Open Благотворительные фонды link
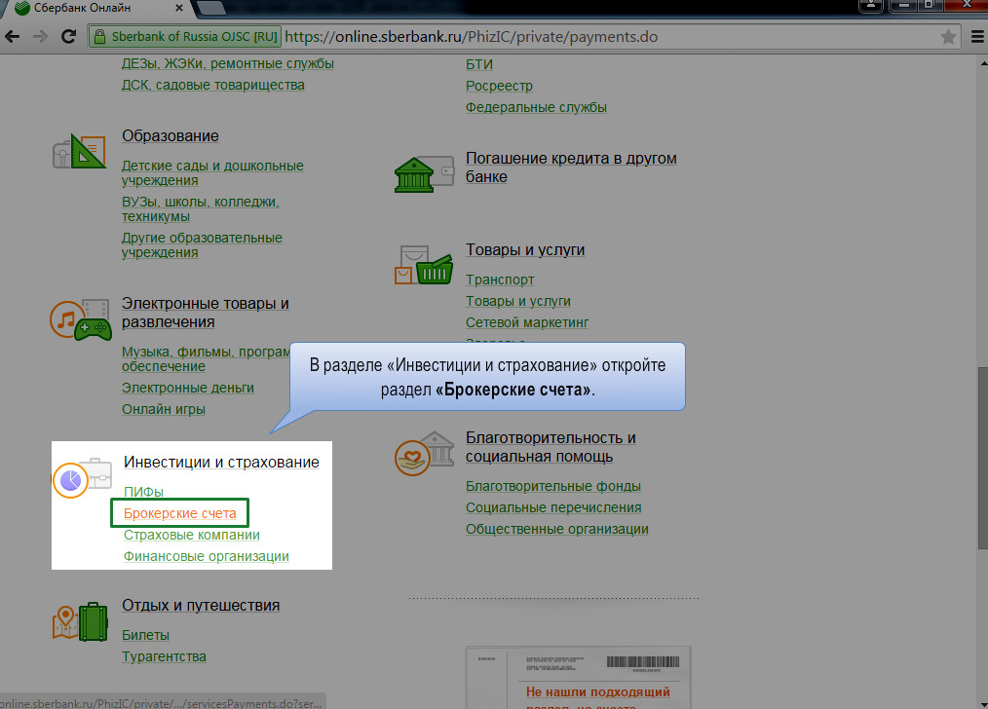 [x=552, y=486]
